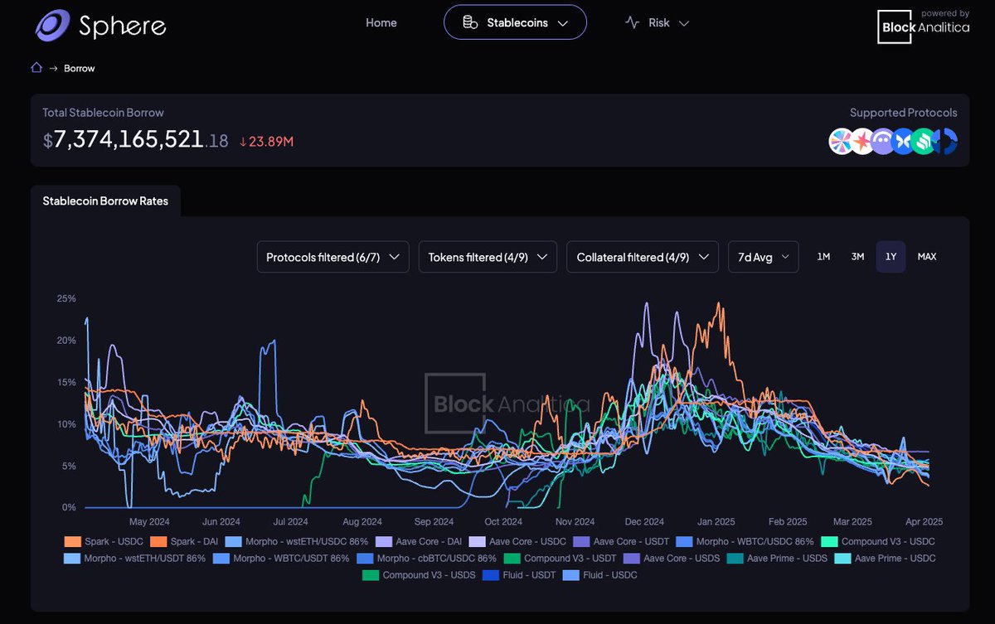Click the Morpho - WBTC/USDT 86% color swatch
The image size is (995, 624).
coord(221,558)
